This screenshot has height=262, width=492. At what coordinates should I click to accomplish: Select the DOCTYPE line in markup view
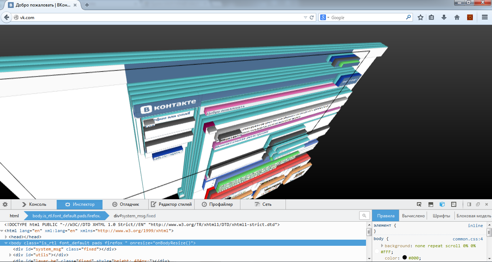coord(142,225)
